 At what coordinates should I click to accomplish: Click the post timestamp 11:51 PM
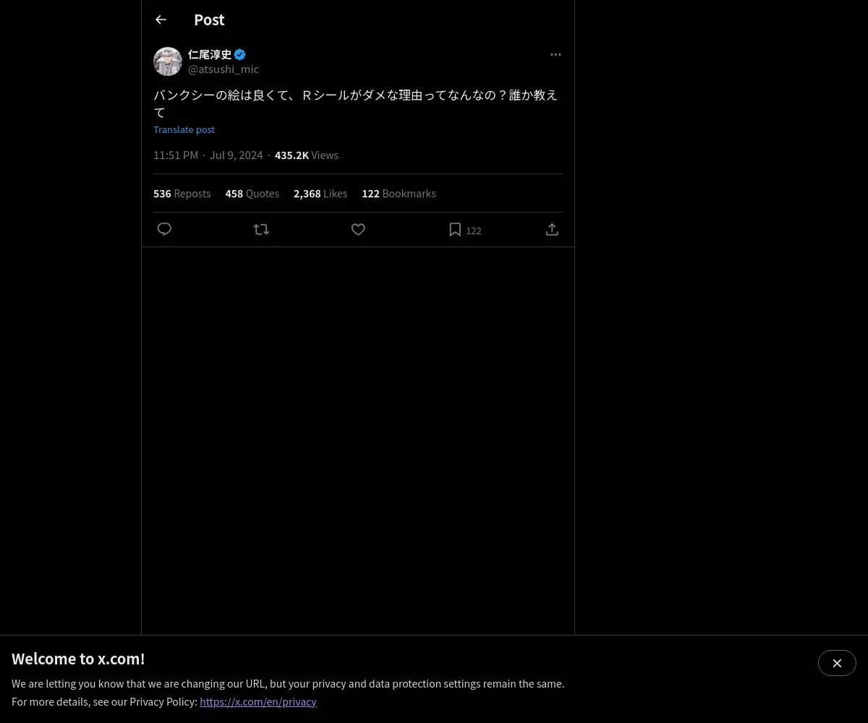point(176,155)
